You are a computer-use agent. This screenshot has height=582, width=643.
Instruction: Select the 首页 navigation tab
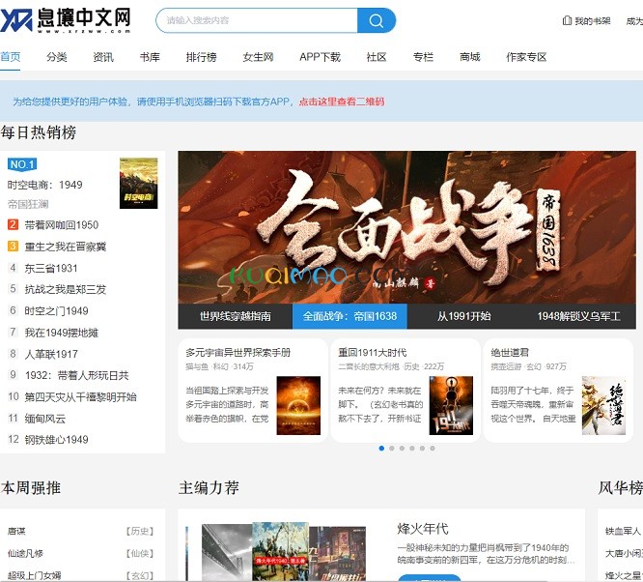11,57
